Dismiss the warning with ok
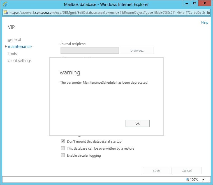Image resolution: width=213 pixels, height=185 pixels. pyautogui.click(x=137, y=124)
